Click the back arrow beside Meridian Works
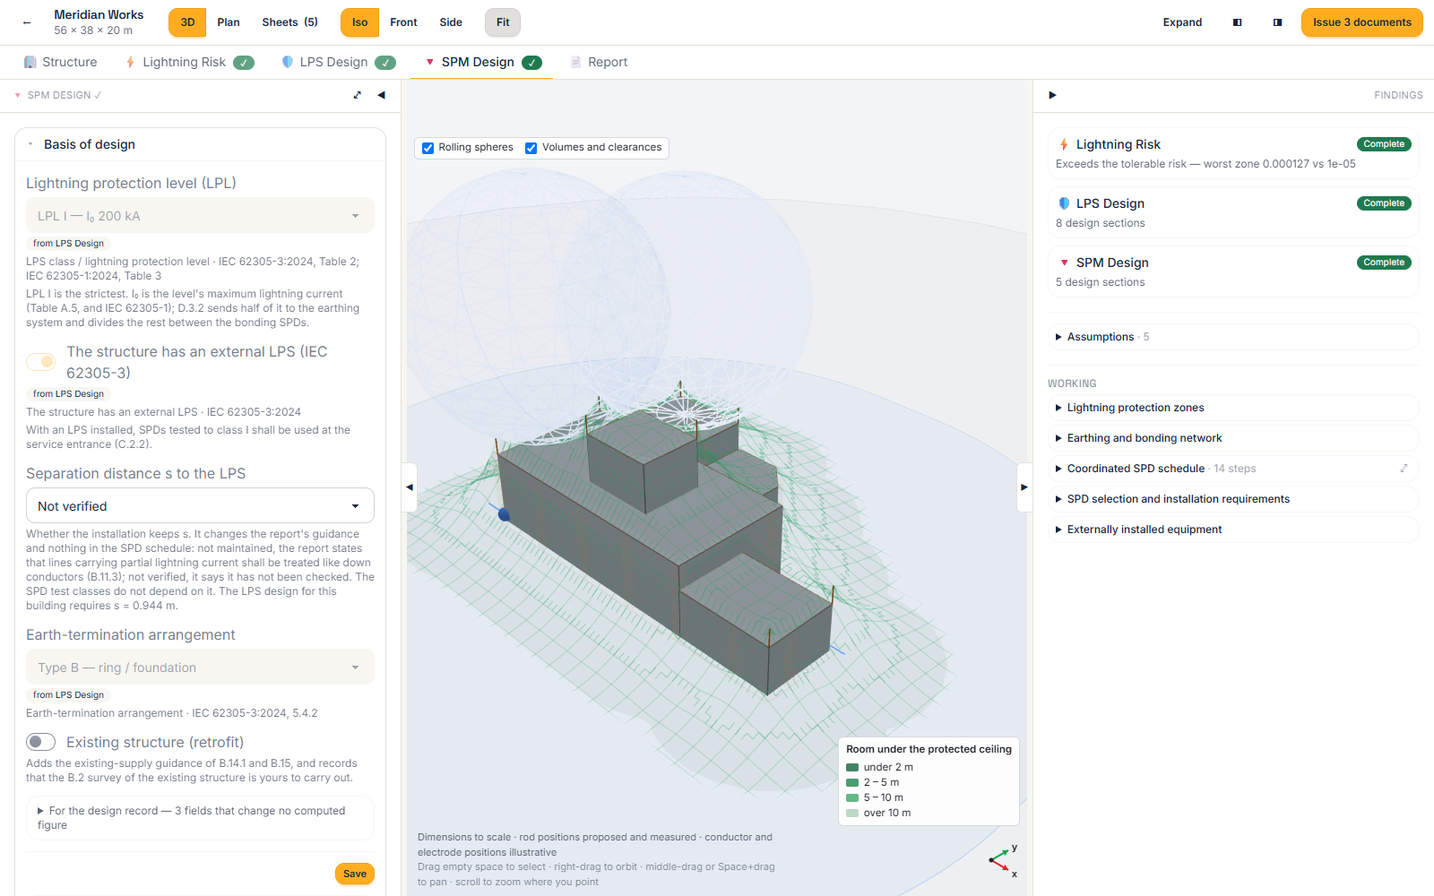1434x896 pixels. [27, 22]
